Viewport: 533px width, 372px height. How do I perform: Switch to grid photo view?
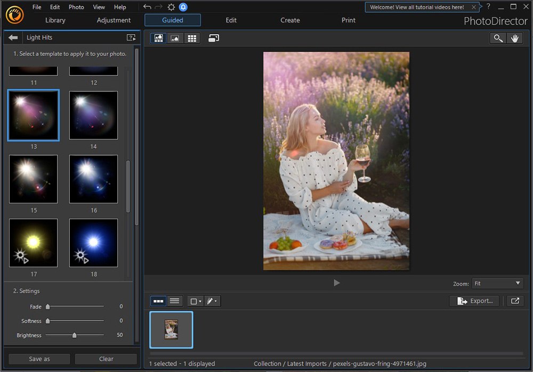(192, 38)
